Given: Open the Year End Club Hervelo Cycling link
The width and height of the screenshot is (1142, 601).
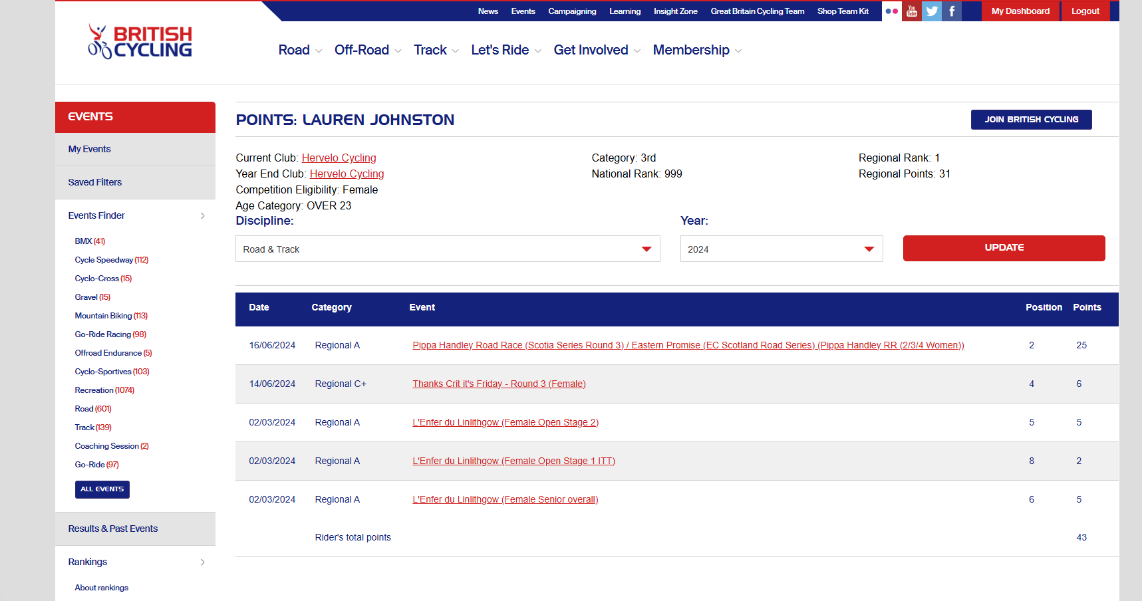Looking at the screenshot, I should pos(347,174).
